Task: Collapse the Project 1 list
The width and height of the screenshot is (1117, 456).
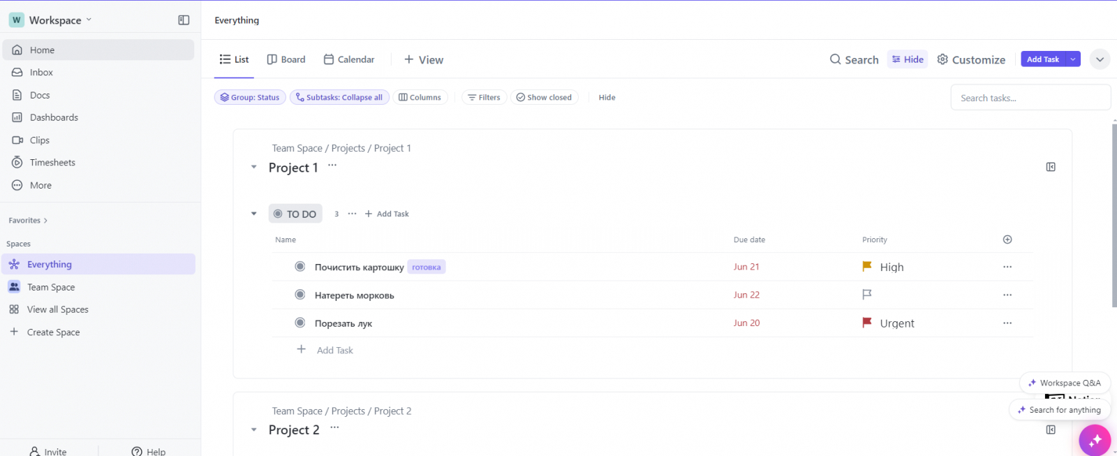Action: [253, 168]
